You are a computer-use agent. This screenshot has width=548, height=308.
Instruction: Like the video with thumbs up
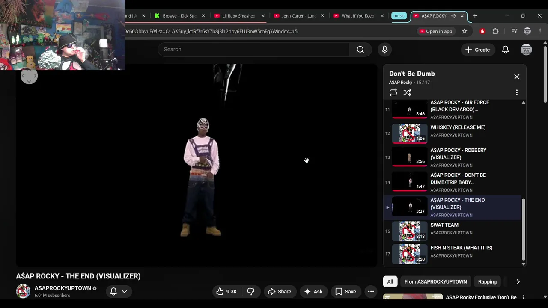[226, 292]
